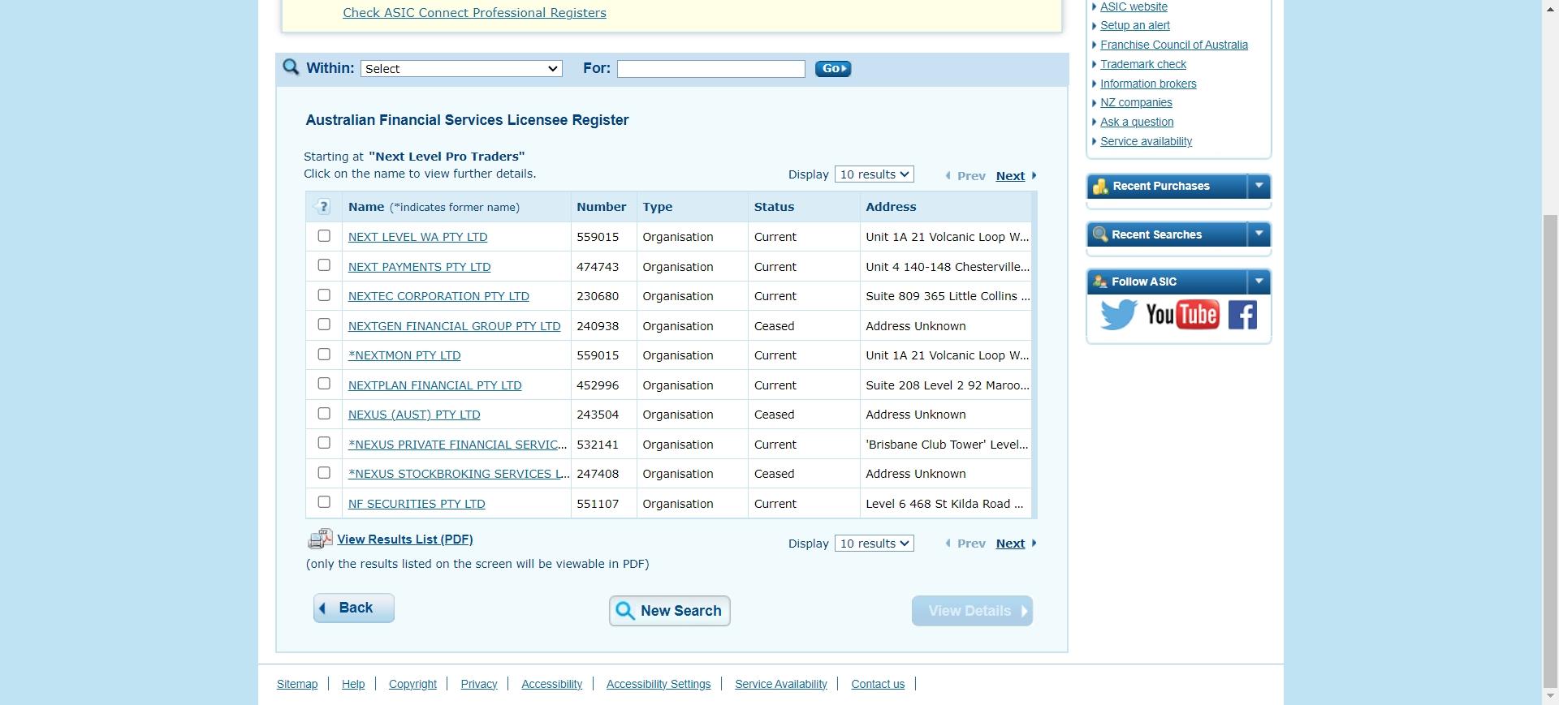This screenshot has width=1559, height=705.
Task: Collapse the Follow ASIC panel arrow
Action: coord(1259,282)
